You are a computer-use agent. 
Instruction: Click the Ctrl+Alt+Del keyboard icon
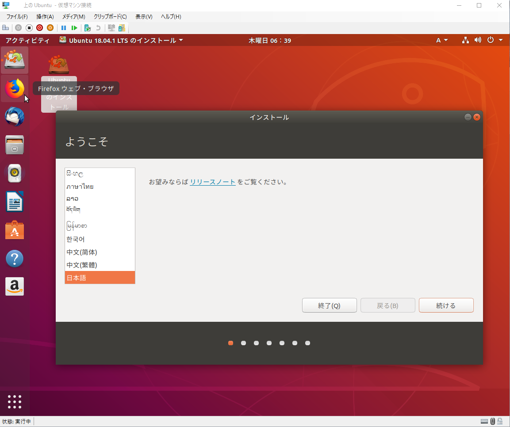point(6,27)
